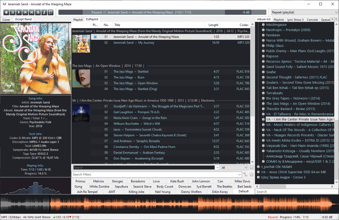The width and height of the screenshot is (339, 220).
Task: Open preferences with the tools icon
Action: click(x=51, y=12)
